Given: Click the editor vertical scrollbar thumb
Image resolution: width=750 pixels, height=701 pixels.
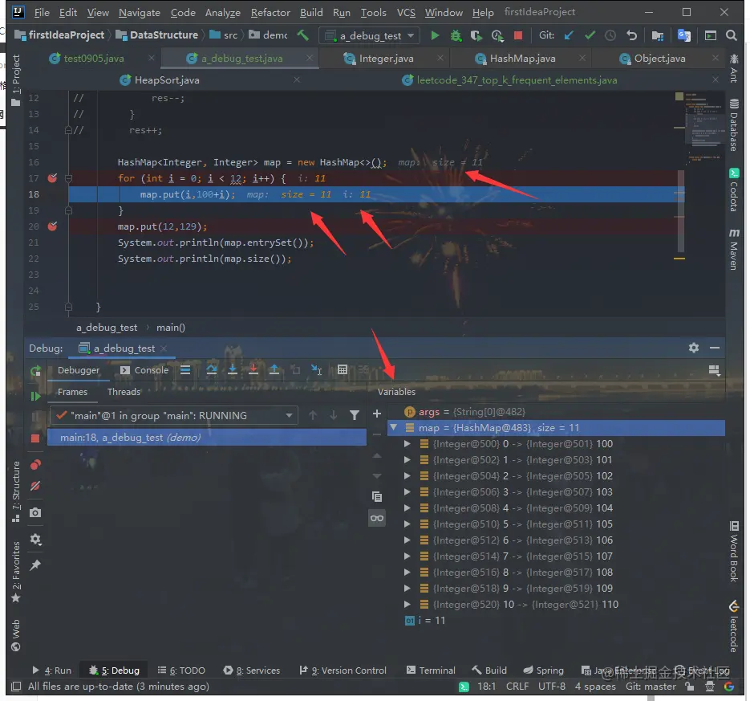Looking at the screenshot, I should point(681,210).
